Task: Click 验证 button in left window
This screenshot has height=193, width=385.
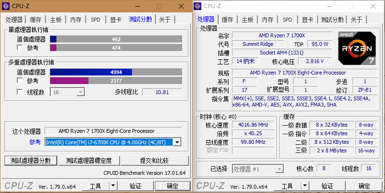Action: pyautogui.click(x=135, y=186)
